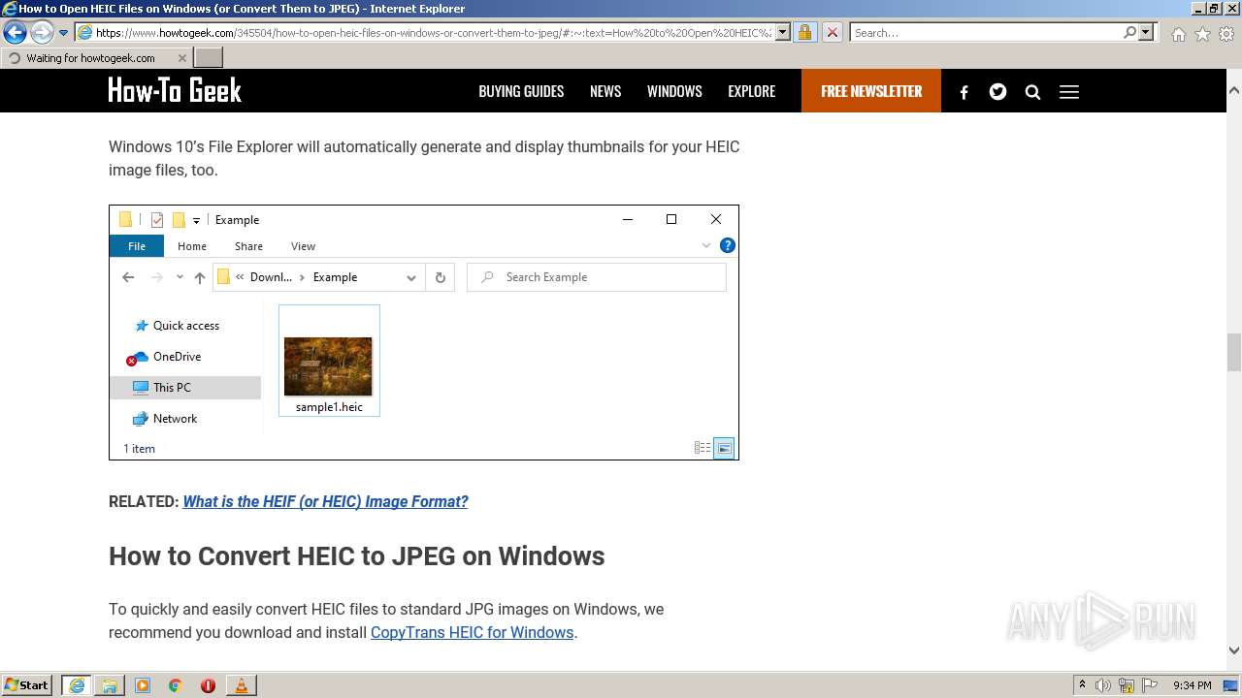The image size is (1242, 698).
Task: Click the IE Search box
Action: (x=985, y=33)
